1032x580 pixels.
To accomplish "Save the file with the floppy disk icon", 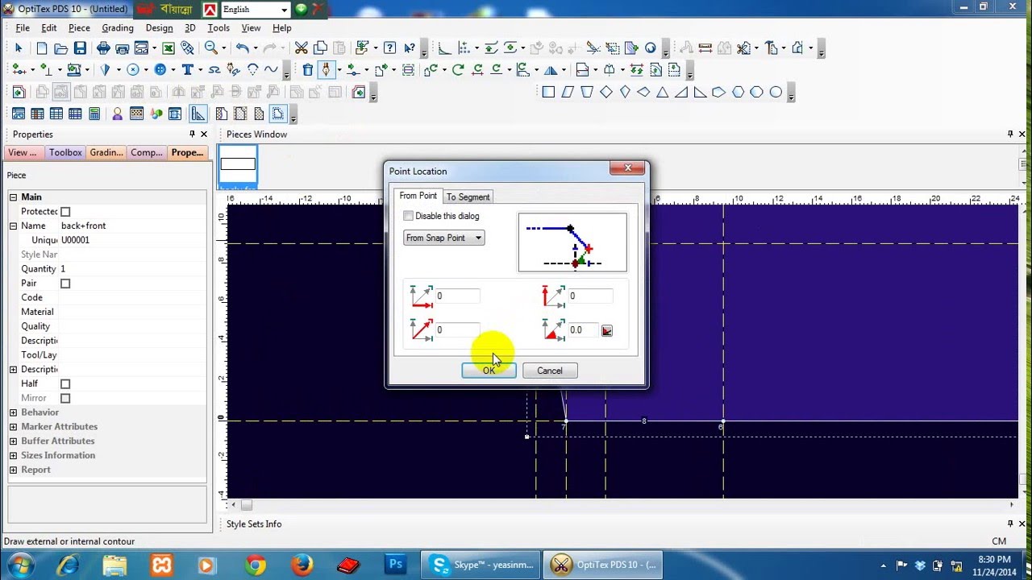I will point(79,48).
